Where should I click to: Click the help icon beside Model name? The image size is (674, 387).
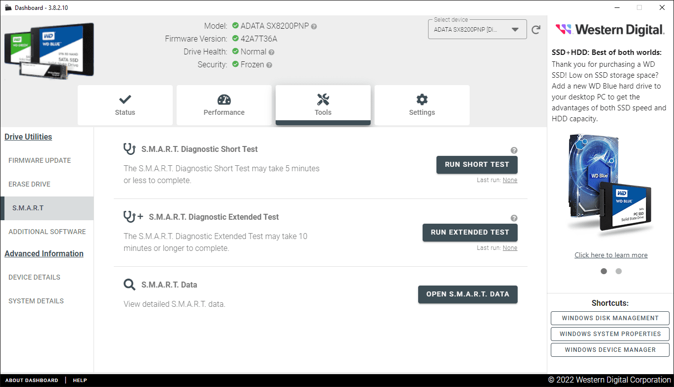(x=314, y=26)
